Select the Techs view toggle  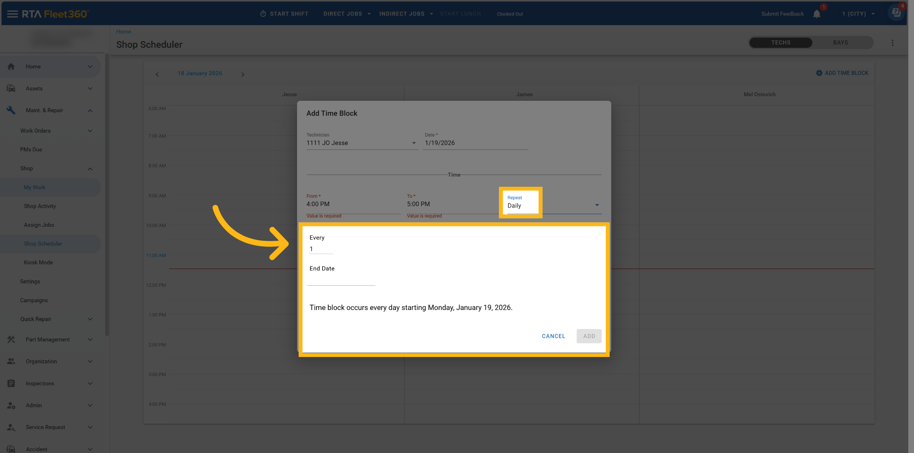point(781,43)
